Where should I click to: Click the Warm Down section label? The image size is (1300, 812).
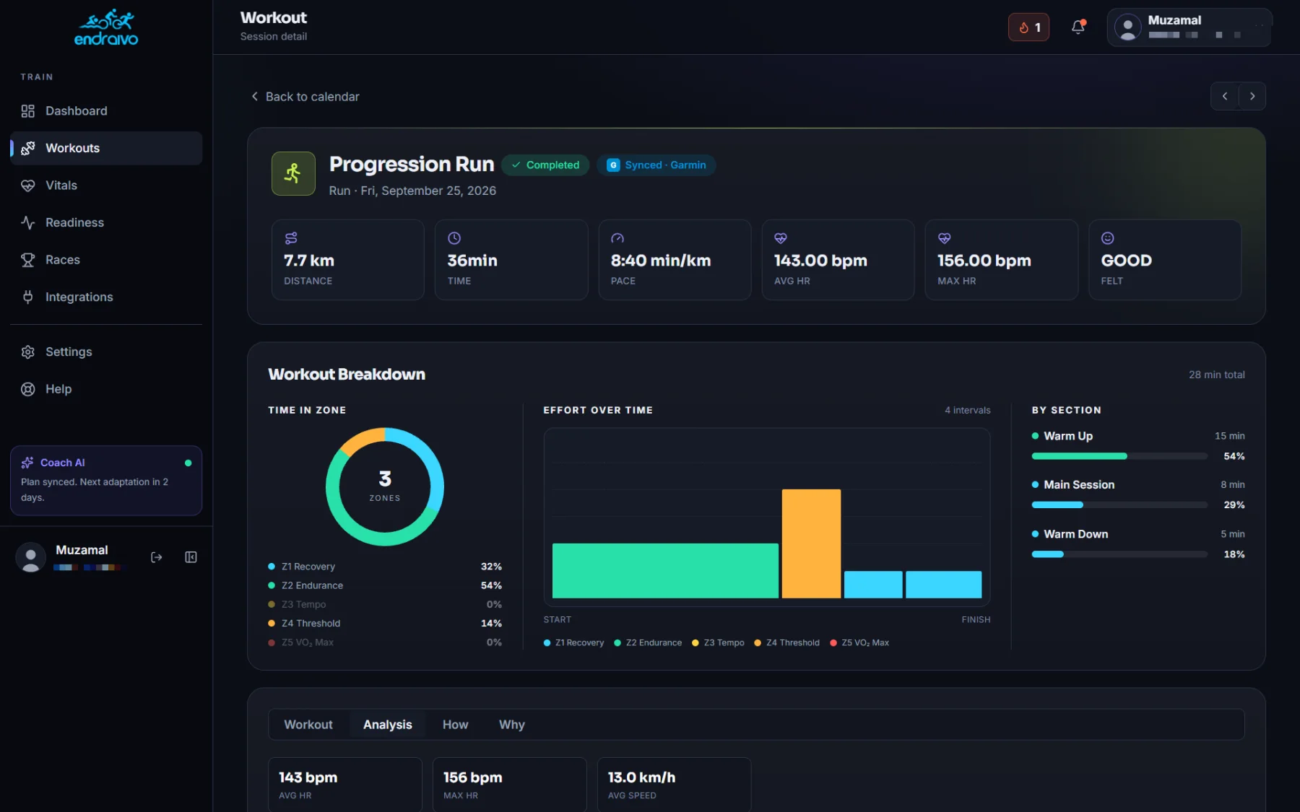1075,534
